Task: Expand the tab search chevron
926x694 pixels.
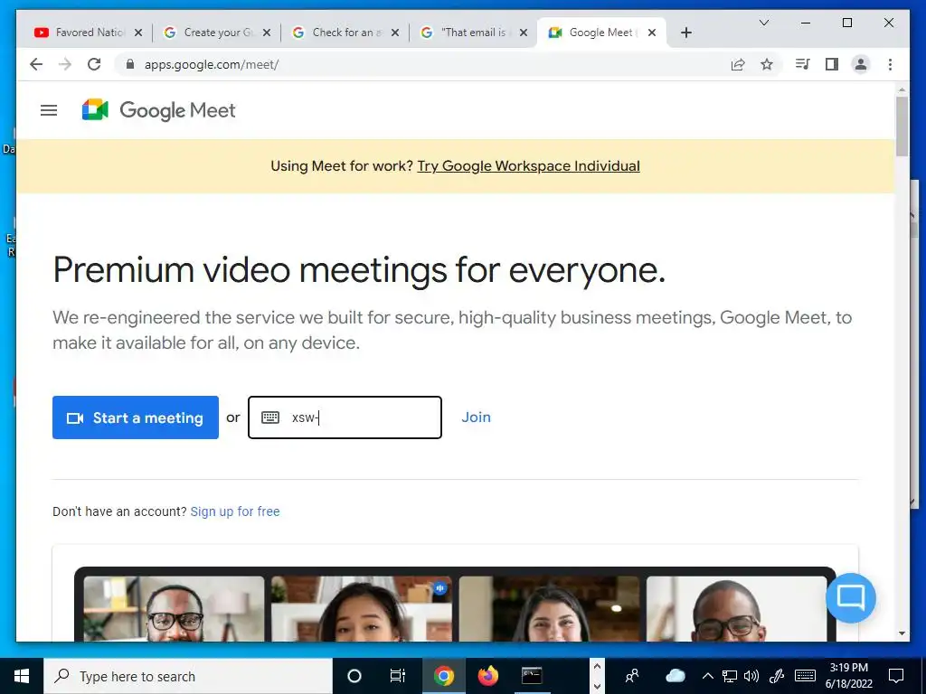Action: (763, 23)
